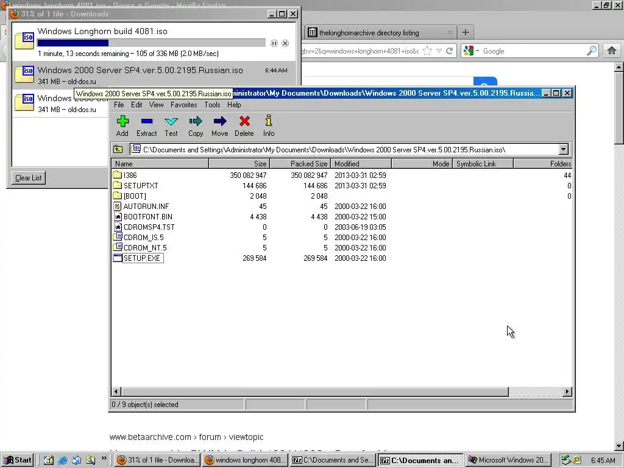This screenshot has height=468, width=624.
Task: Sort by Packed Size column
Action: click(300, 163)
